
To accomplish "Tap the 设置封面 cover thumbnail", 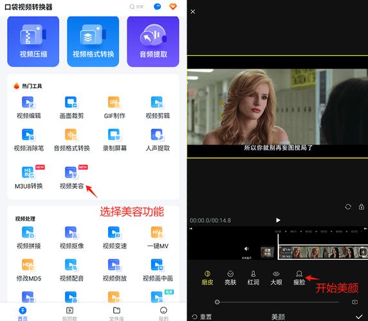I will click(268, 252).
